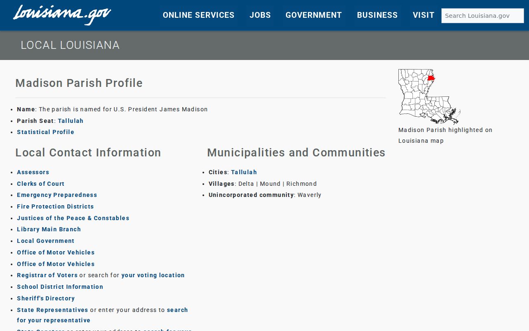Viewport: 529px width, 331px height.
Task: Open Fire Protection Districts link
Action: [55, 206]
